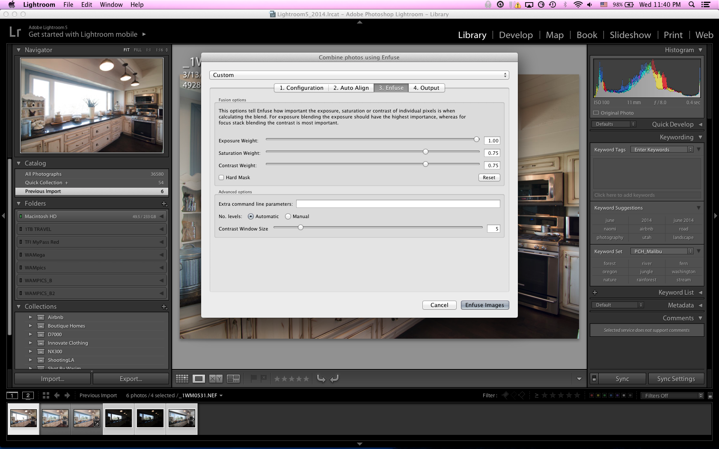
Task: Switch to 2. Auto Align tab
Action: [351, 88]
